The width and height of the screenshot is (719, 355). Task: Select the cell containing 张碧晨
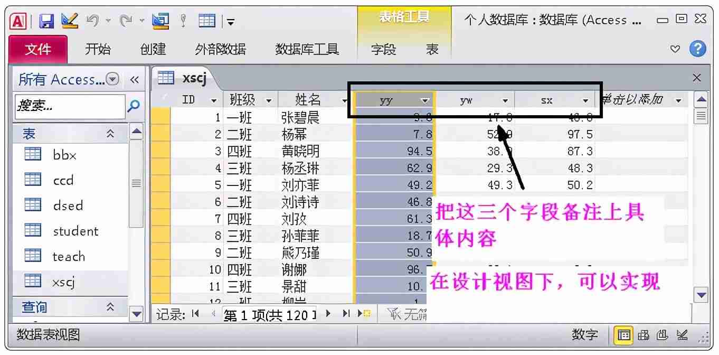tap(316, 117)
